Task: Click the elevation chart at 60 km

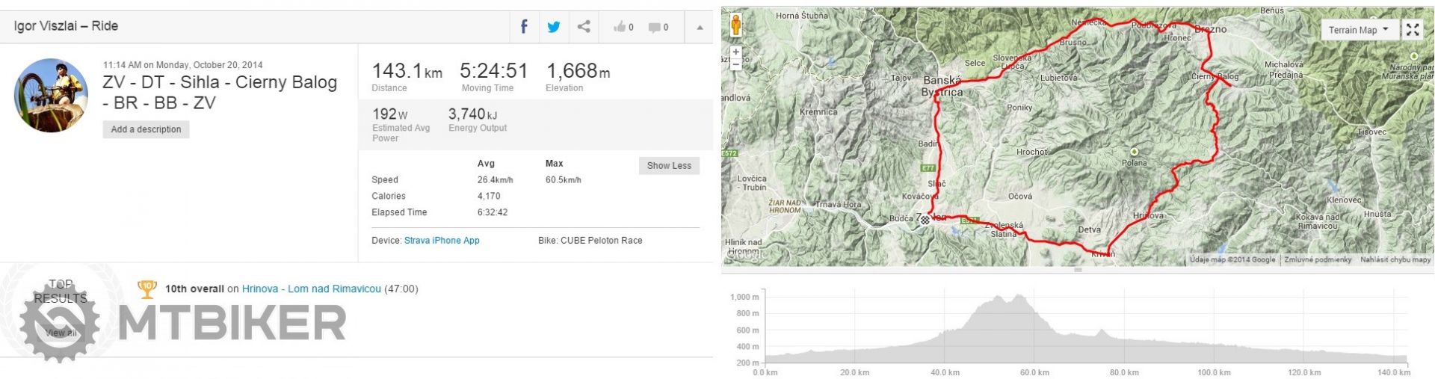Action: (x=1034, y=329)
